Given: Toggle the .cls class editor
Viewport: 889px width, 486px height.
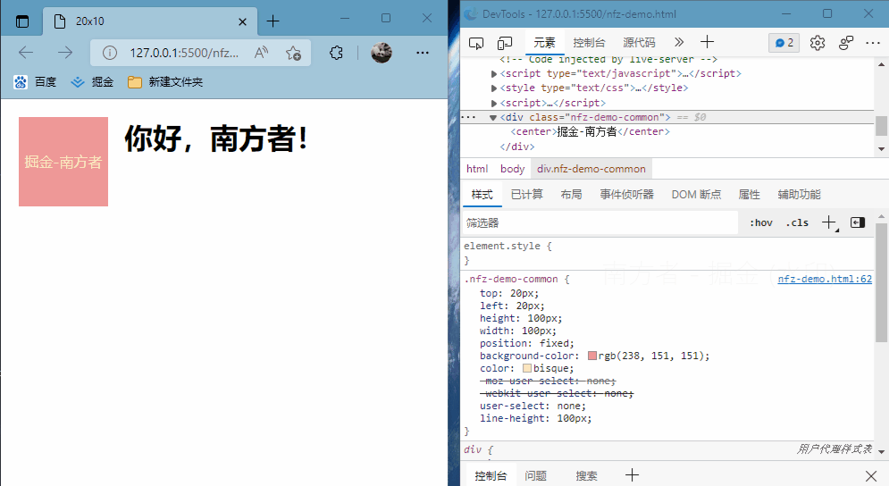Looking at the screenshot, I should (797, 222).
